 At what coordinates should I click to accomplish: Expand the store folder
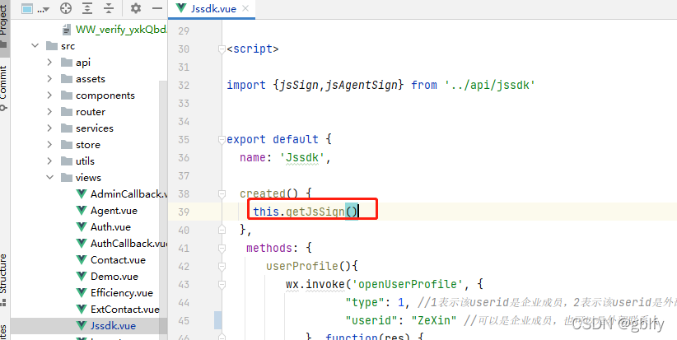50,145
